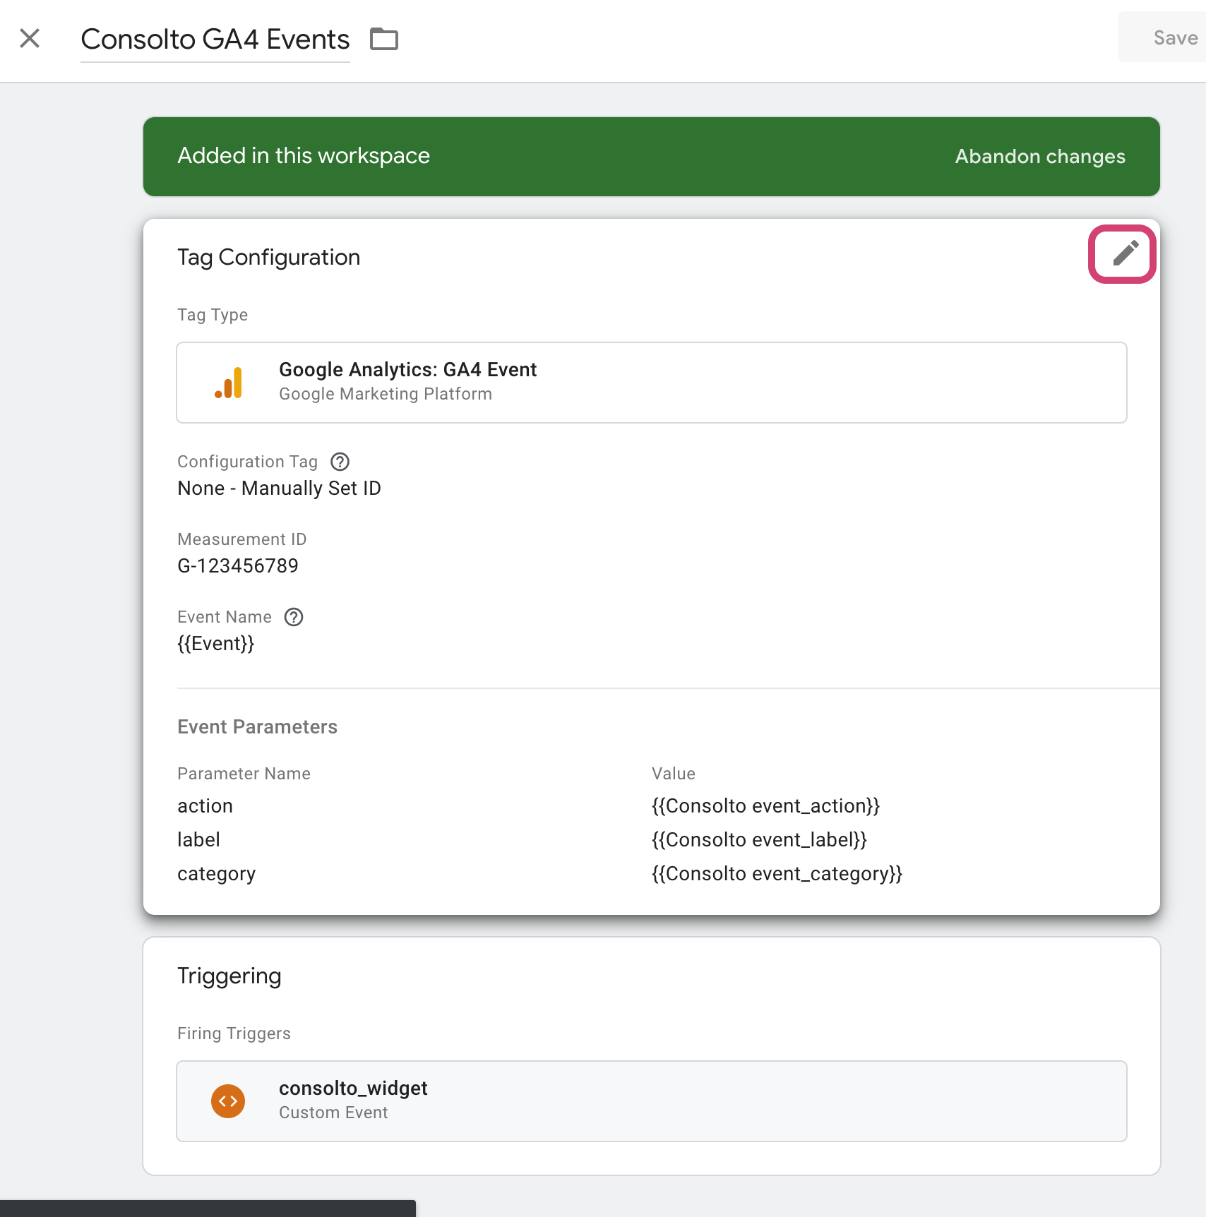Click the Triggering section heading
1206x1217 pixels.
(229, 976)
